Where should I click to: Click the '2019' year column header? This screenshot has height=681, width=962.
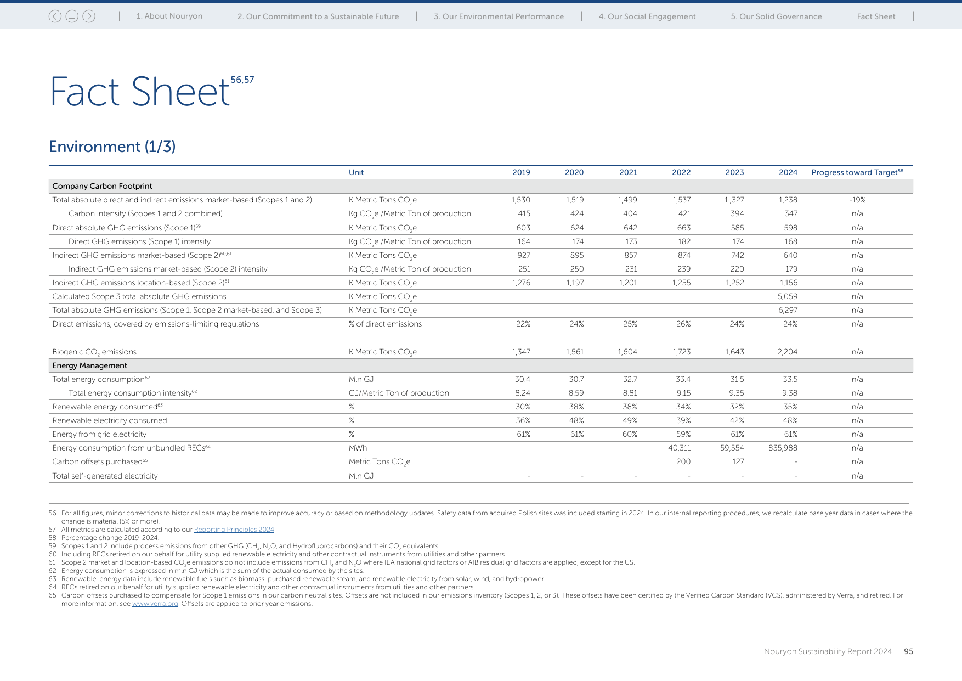tap(521, 172)
